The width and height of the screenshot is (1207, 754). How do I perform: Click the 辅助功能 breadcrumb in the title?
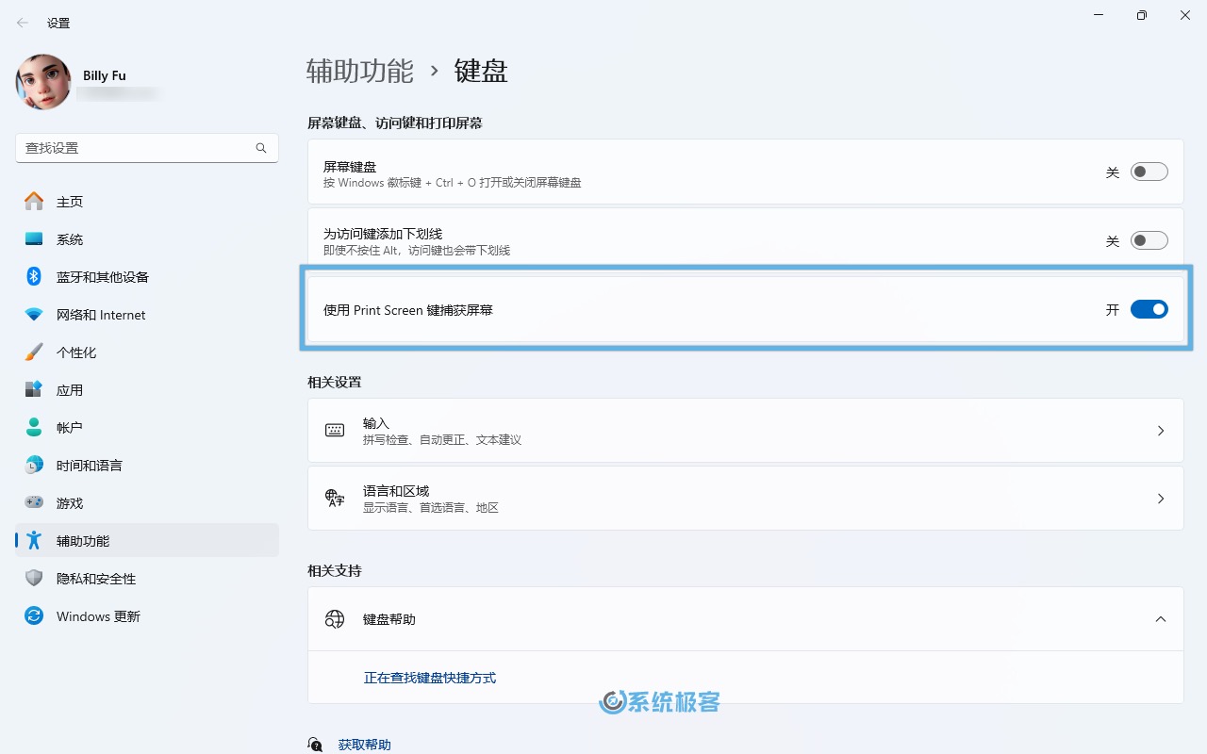360,71
